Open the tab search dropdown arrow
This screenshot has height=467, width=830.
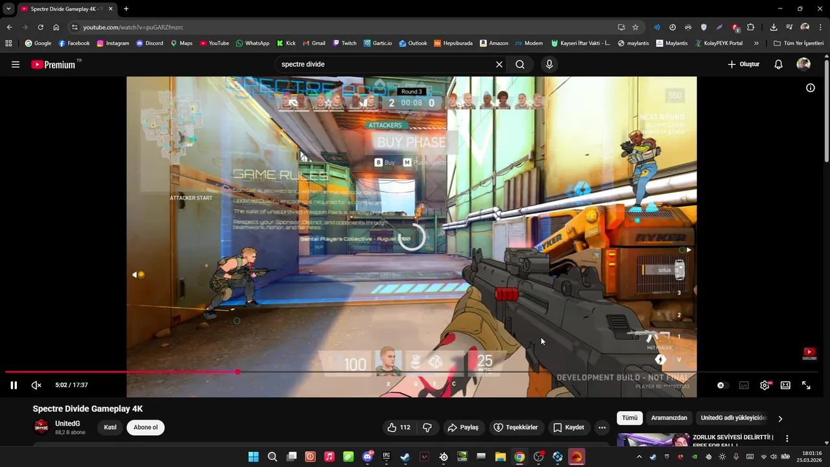tap(8, 8)
